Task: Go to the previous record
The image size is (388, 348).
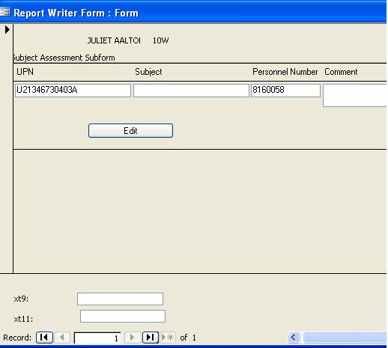Action: click(62, 338)
